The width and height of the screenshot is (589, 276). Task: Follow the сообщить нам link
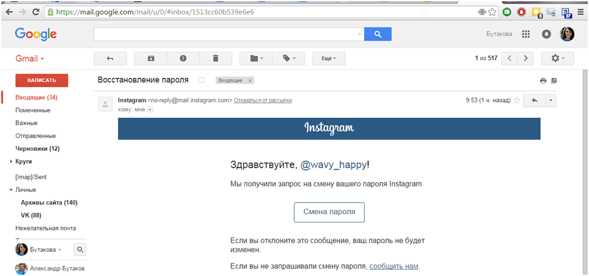394,266
